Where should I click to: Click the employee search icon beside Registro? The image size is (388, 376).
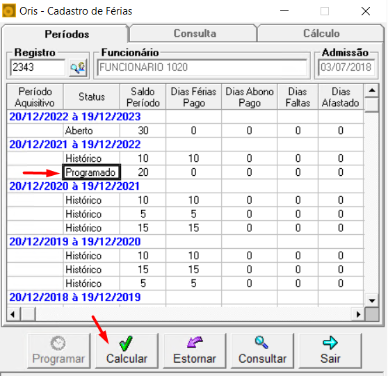click(x=78, y=68)
